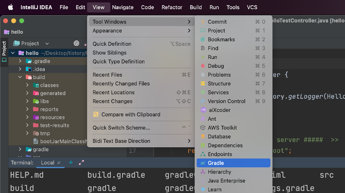
Task: Open the Edit menu
Action: (x=80, y=7)
